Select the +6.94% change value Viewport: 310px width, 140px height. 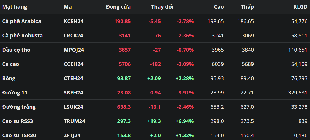pyautogui.click(x=185, y=121)
